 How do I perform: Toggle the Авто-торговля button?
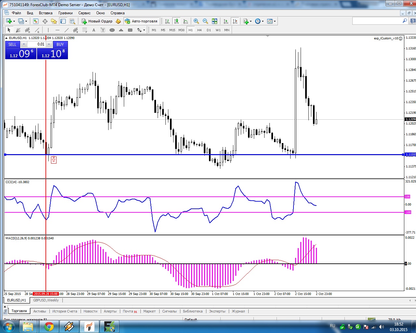[x=141, y=21]
